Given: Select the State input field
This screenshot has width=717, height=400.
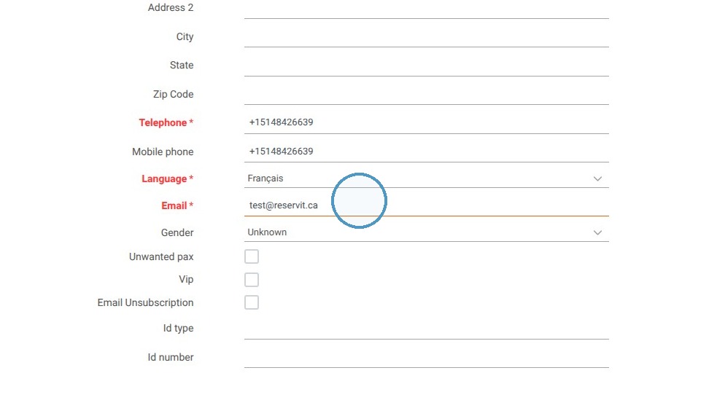Looking at the screenshot, I should tap(426, 66).
